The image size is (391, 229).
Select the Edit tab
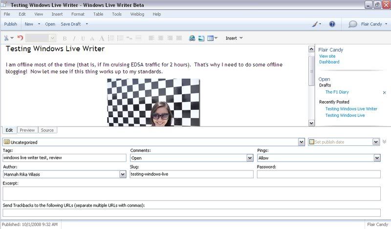(9, 130)
